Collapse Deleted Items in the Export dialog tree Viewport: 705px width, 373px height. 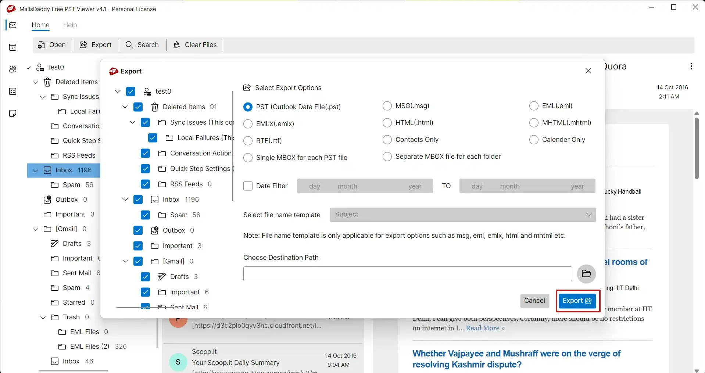pyautogui.click(x=125, y=107)
